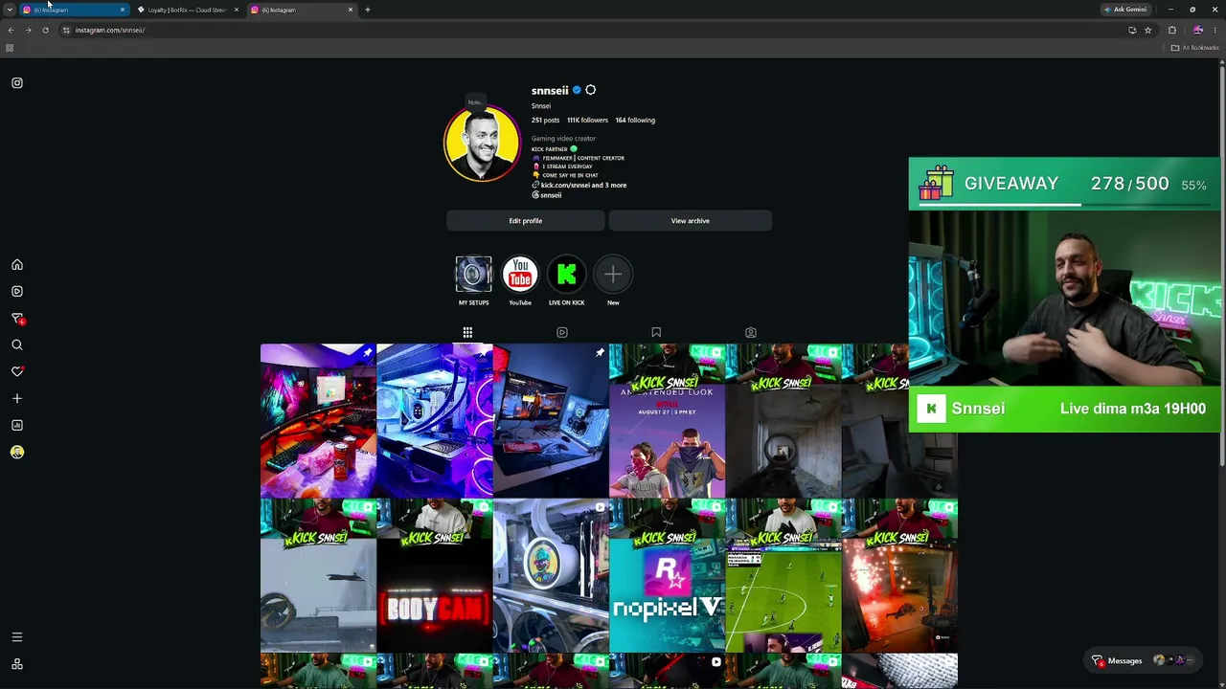The width and height of the screenshot is (1226, 689).
Task: Open the YouTube story highlight
Action: coord(520,275)
